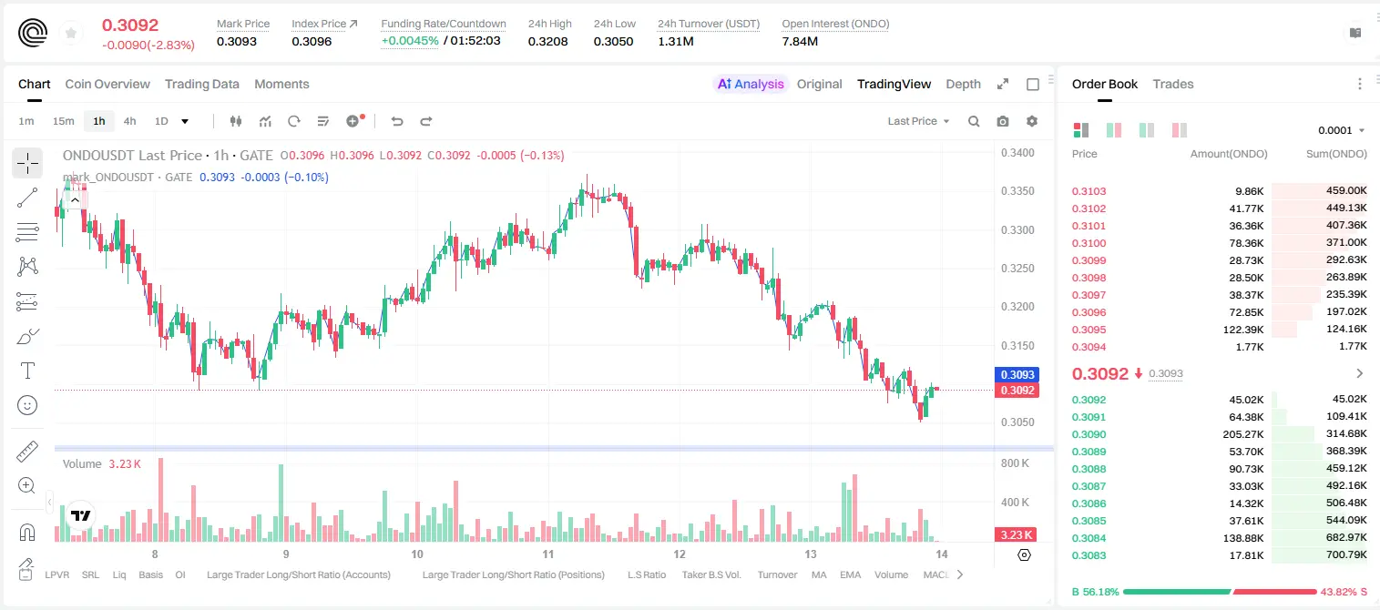
Task: Switch to the Trades tab
Action: [x=1172, y=84]
